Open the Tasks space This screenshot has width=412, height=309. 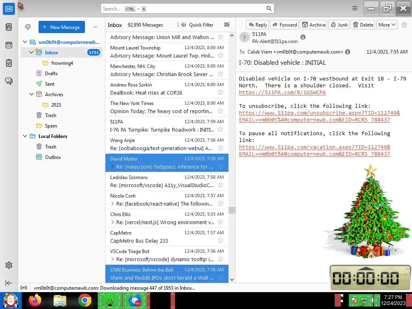[x=9, y=63]
